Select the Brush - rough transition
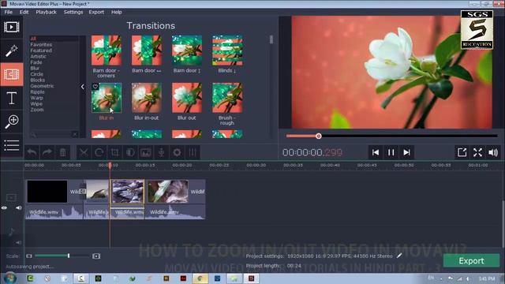The height and width of the screenshot is (284, 505). pyautogui.click(x=227, y=98)
